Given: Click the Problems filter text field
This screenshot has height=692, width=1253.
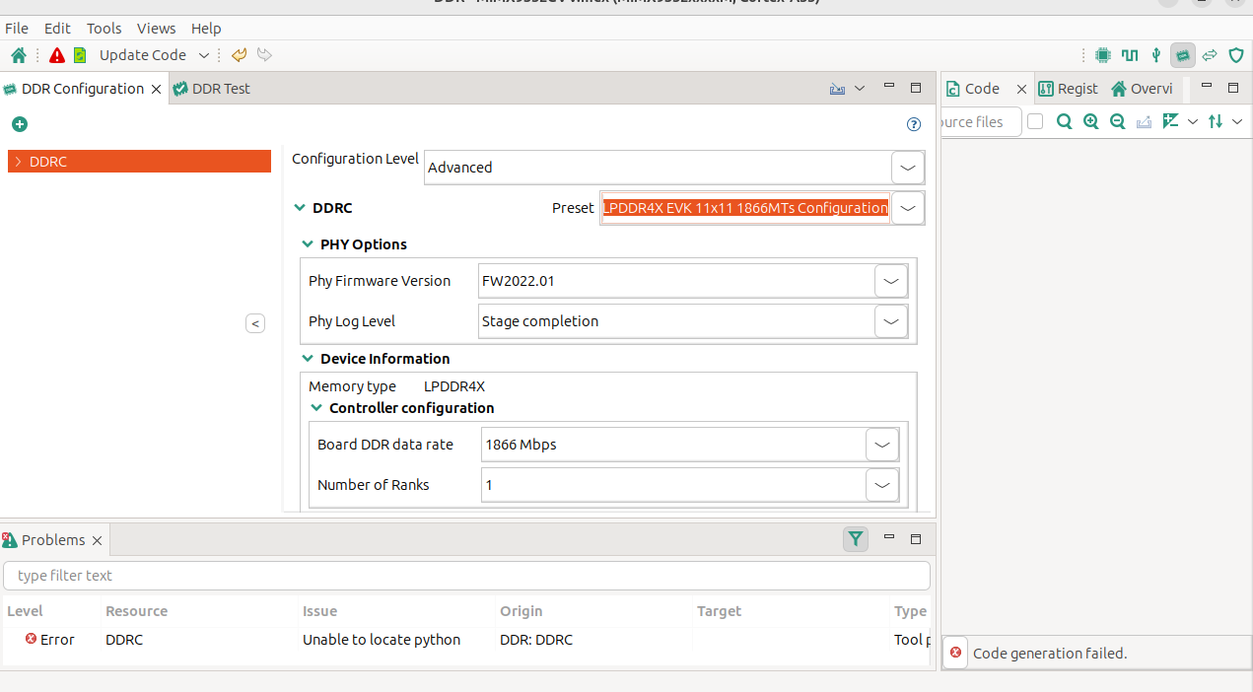Looking at the screenshot, I should pyautogui.click(x=466, y=576).
